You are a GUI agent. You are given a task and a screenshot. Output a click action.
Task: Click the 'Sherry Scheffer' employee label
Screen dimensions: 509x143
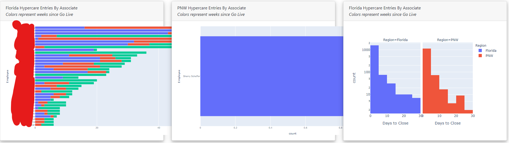191,76
